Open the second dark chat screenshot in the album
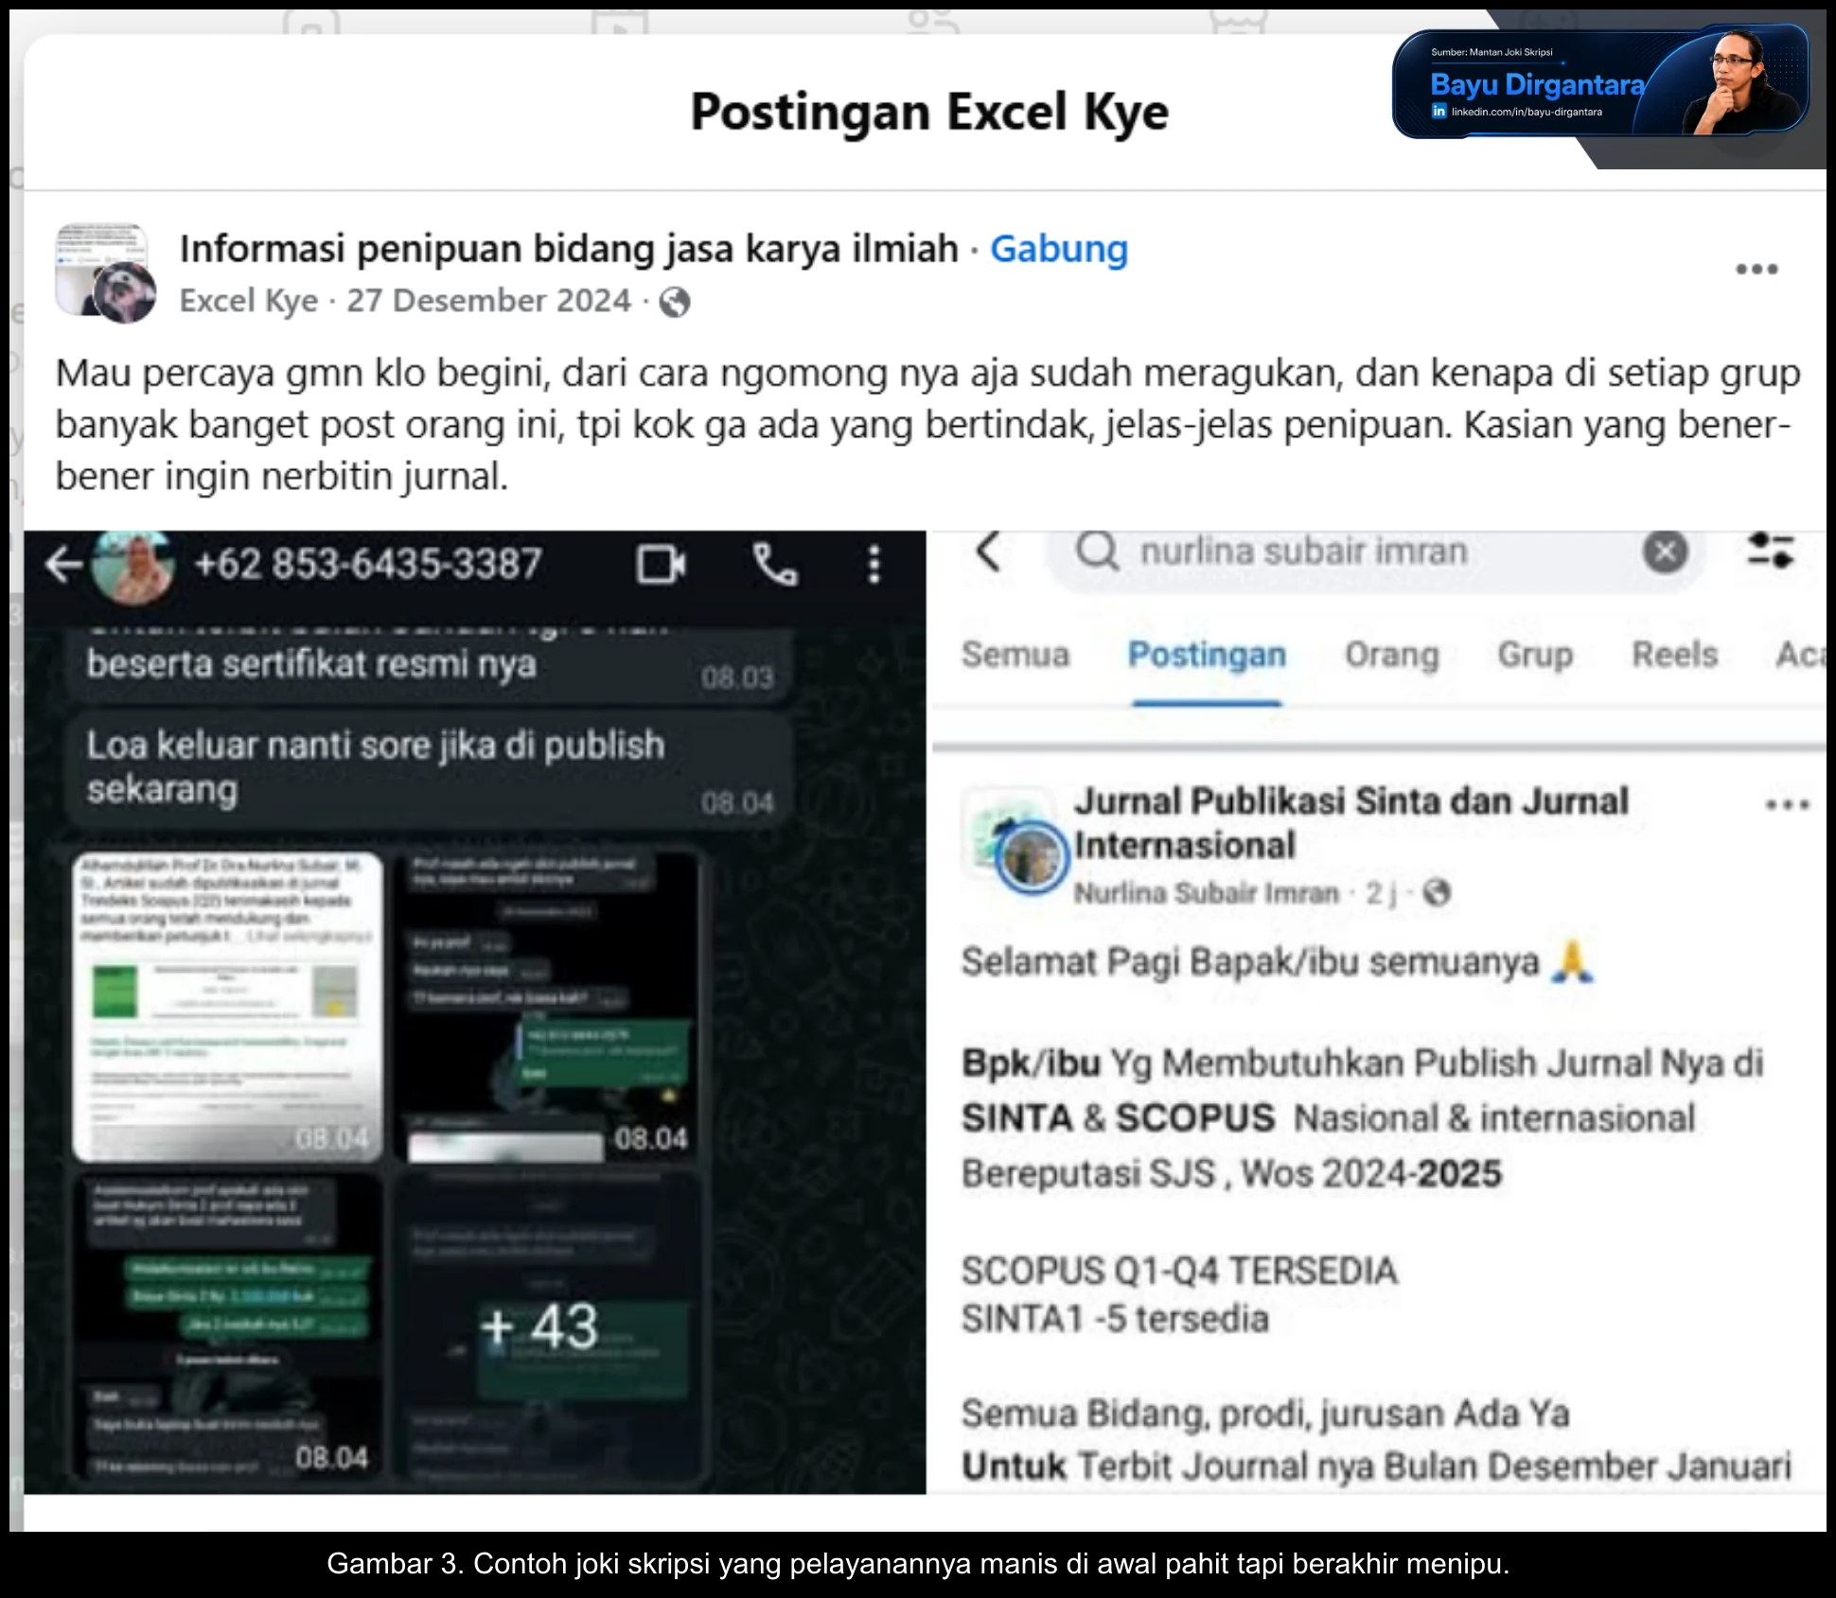 click(548, 1008)
